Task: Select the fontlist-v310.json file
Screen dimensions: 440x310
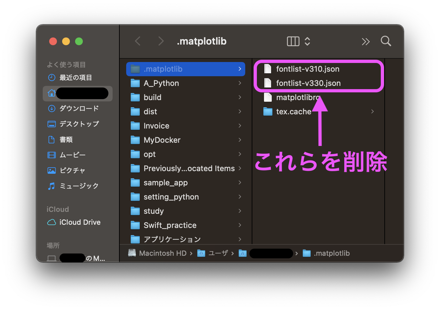Action: (x=307, y=69)
